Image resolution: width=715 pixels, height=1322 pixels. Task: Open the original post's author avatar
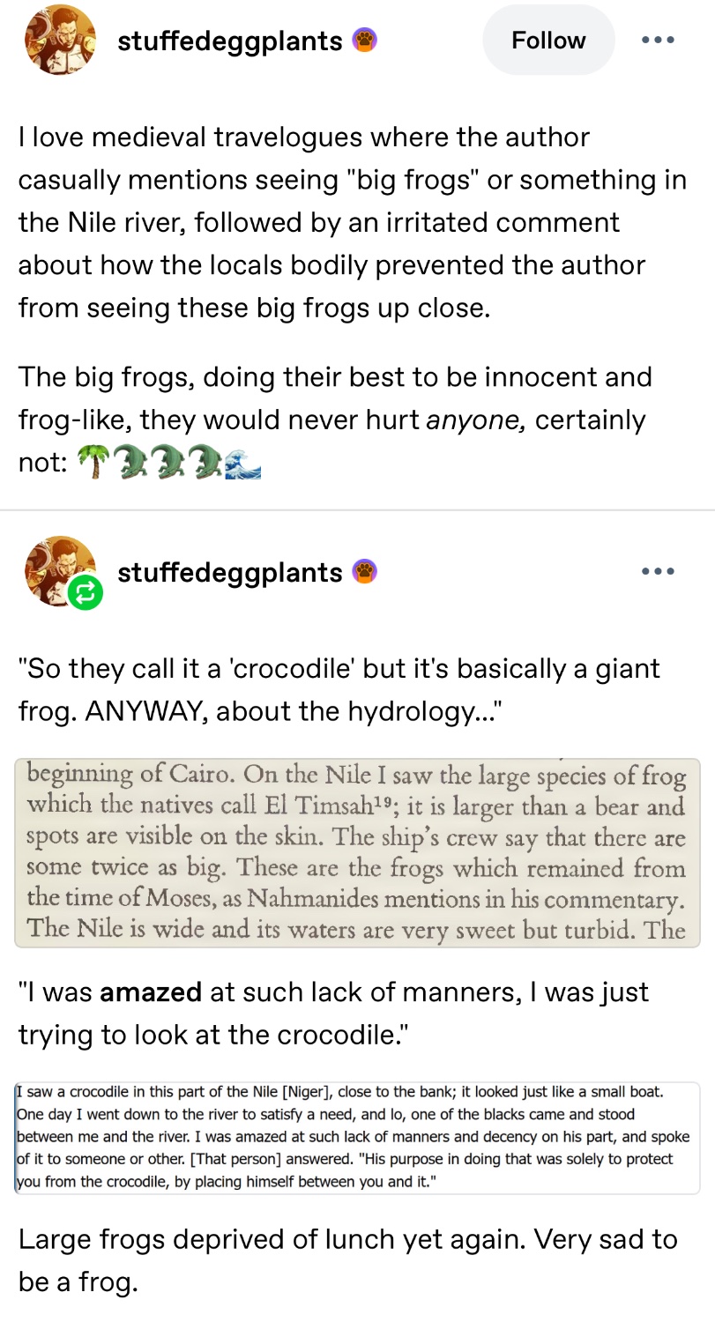point(60,40)
